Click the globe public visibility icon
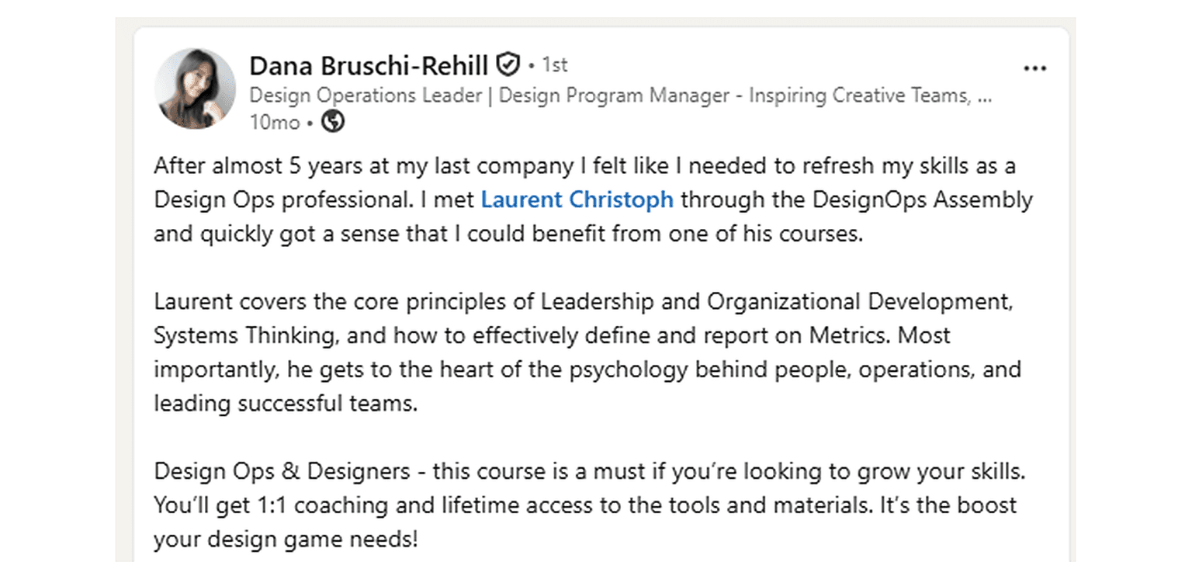Image resolution: width=1192 pixels, height=576 pixels. [333, 122]
